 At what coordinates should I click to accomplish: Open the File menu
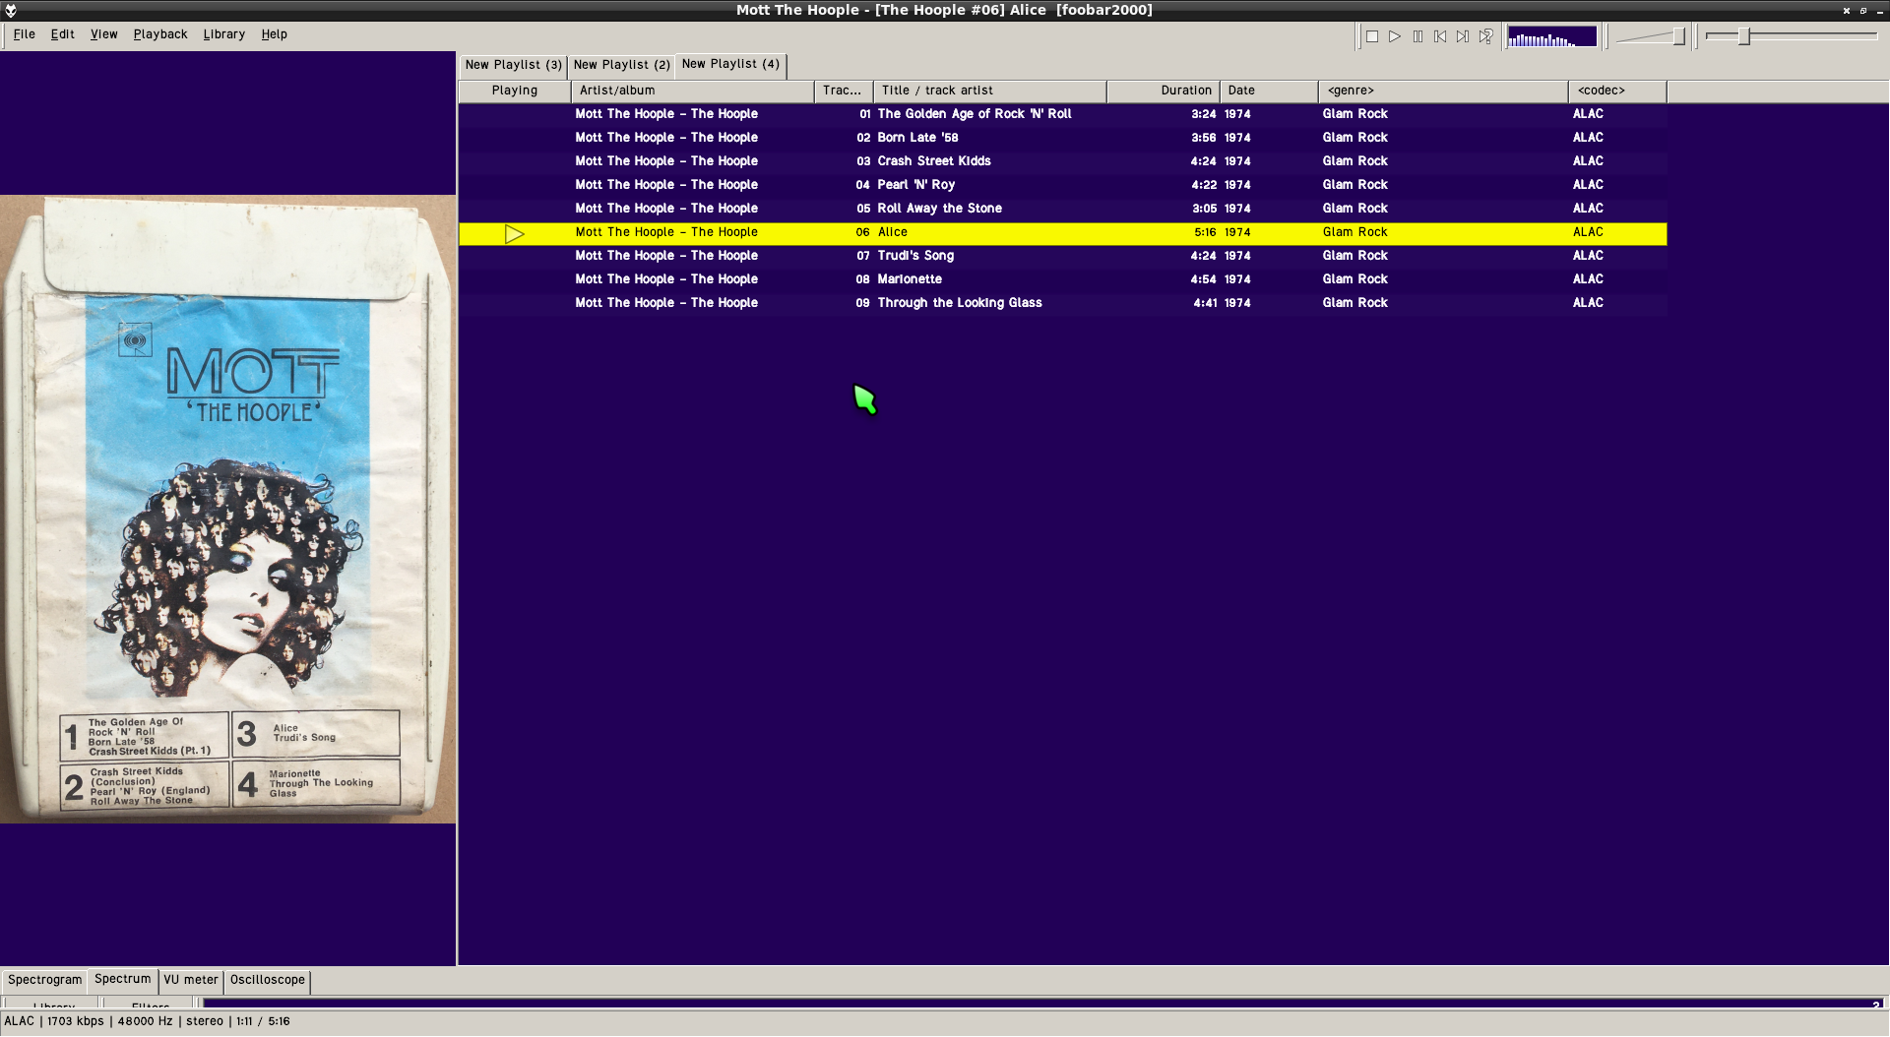[24, 34]
